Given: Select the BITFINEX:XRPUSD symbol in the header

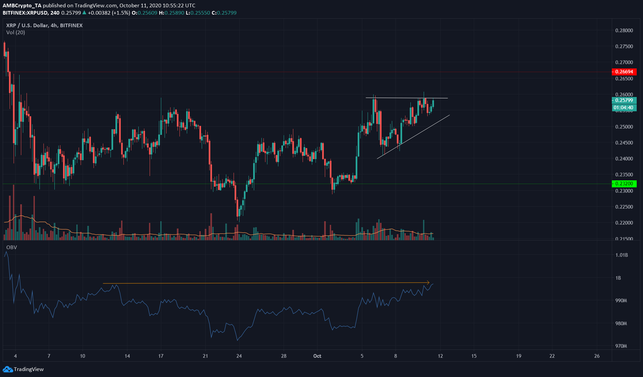Looking at the screenshot, I should tap(25, 13).
